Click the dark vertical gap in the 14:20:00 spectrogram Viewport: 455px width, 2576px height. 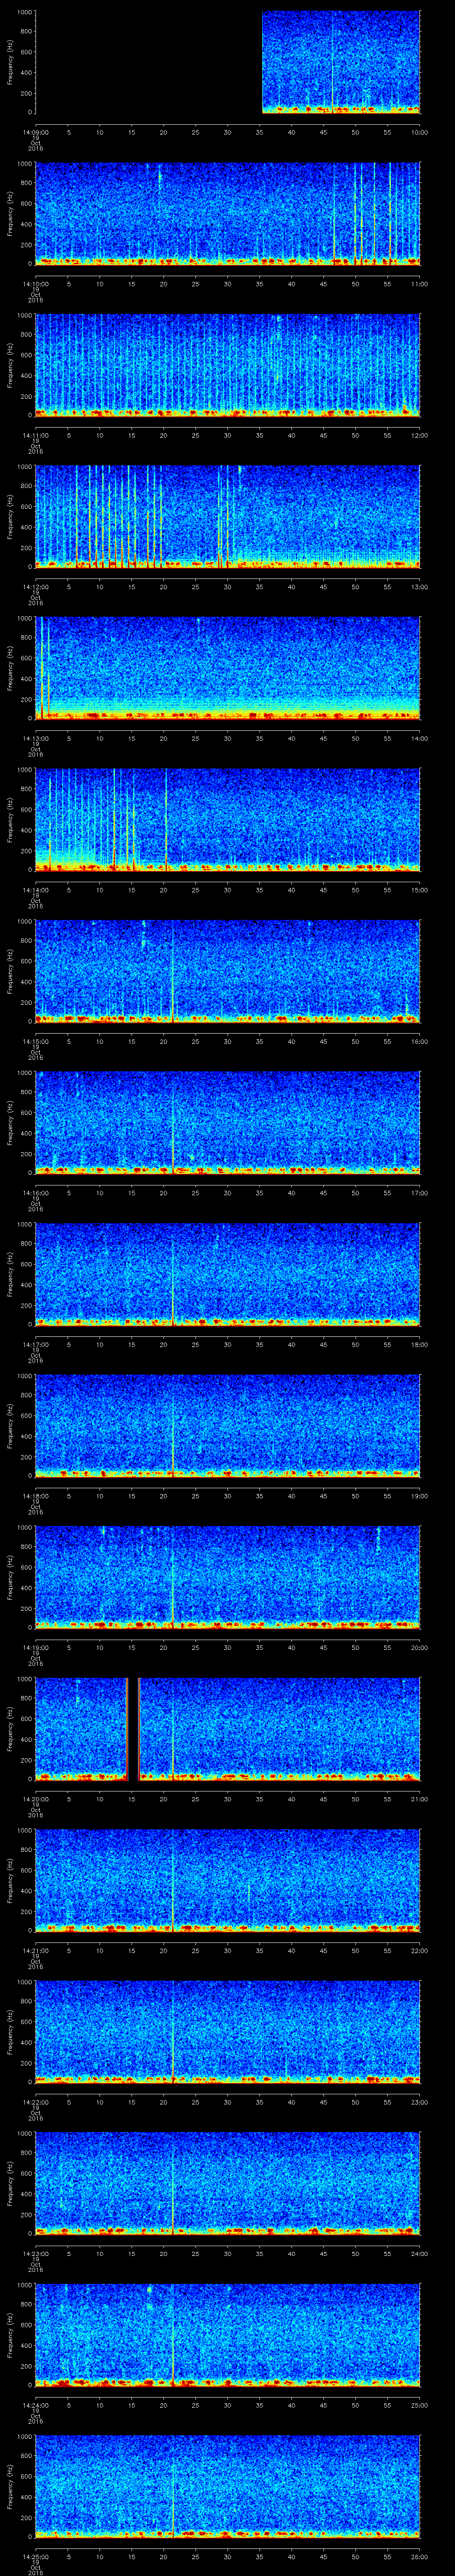[x=132, y=1729]
